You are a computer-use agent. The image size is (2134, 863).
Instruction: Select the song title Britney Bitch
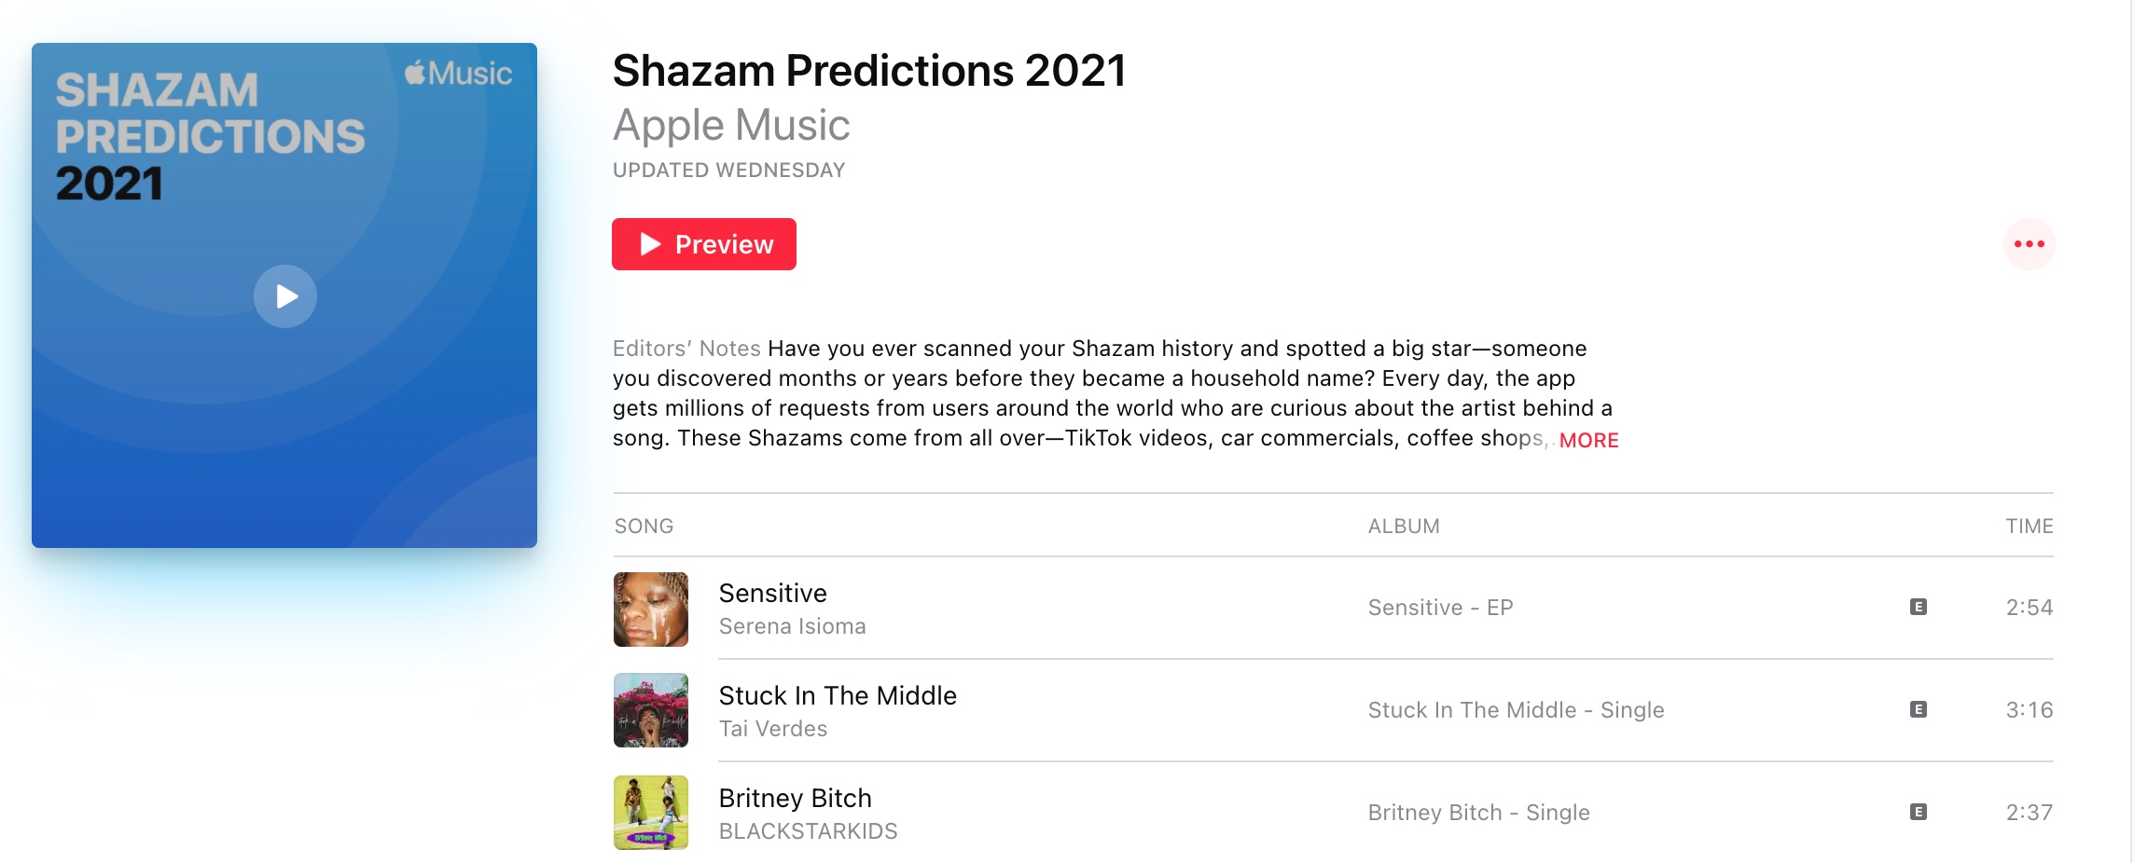[795, 799]
